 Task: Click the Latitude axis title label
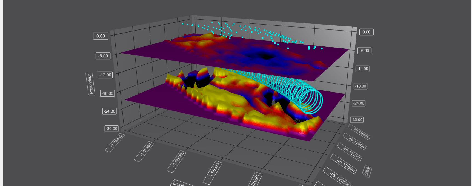(367, 171)
